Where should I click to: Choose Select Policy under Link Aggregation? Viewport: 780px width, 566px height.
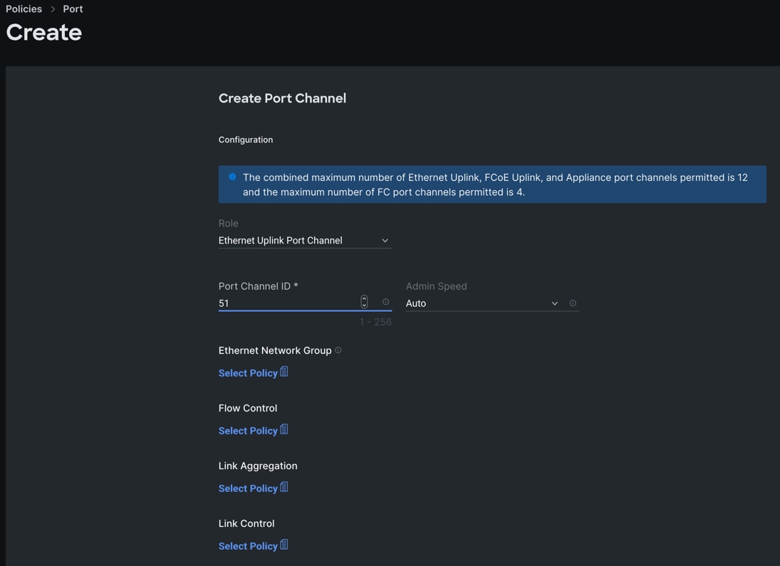point(248,488)
